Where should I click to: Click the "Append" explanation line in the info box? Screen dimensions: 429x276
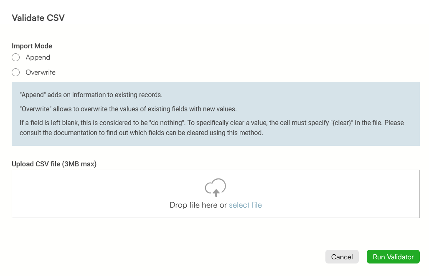pyautogui.click(x=91, y=95)
